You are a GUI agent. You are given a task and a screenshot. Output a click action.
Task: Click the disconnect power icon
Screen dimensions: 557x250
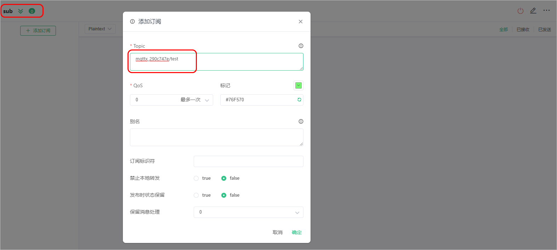click(x=520, y=11)
